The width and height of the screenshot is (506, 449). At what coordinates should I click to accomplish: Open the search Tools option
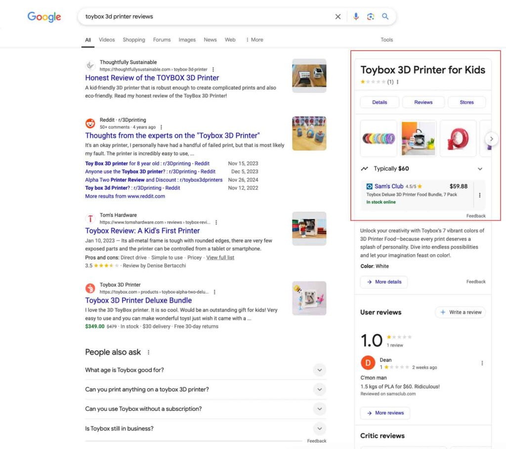point(386,40)
